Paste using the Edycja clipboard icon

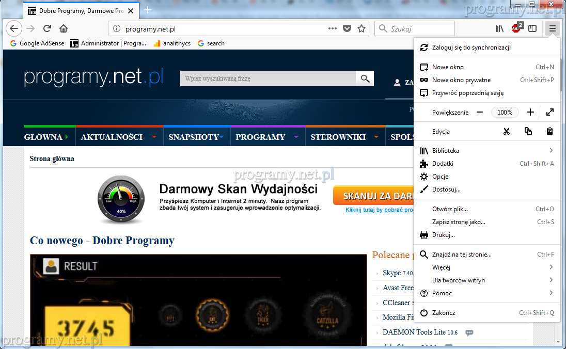pyautogui.click(x=549, y=131)
